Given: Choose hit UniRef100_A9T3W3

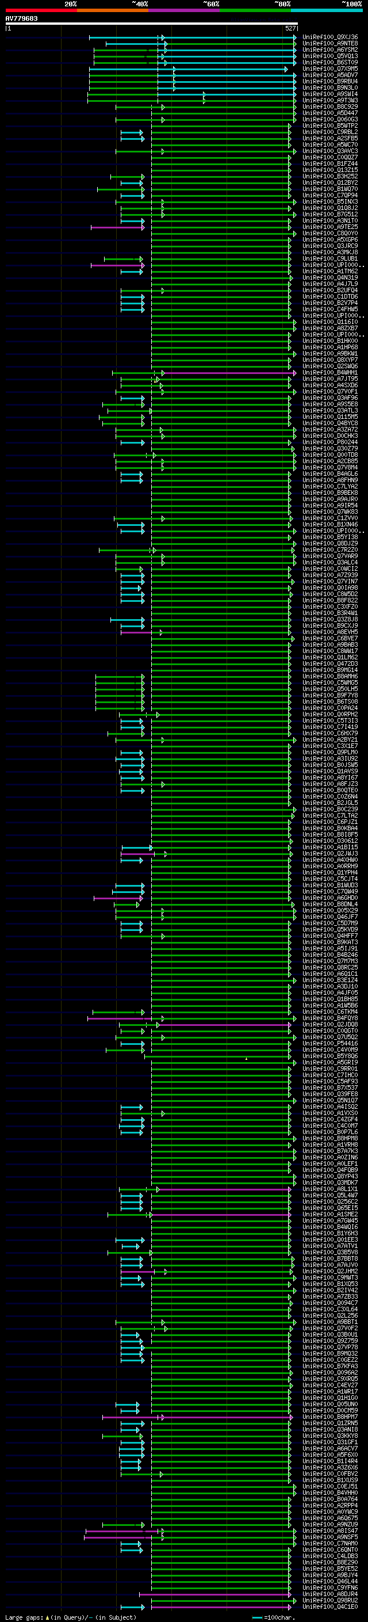Looking at the screenshot, I should coord(330,100).
